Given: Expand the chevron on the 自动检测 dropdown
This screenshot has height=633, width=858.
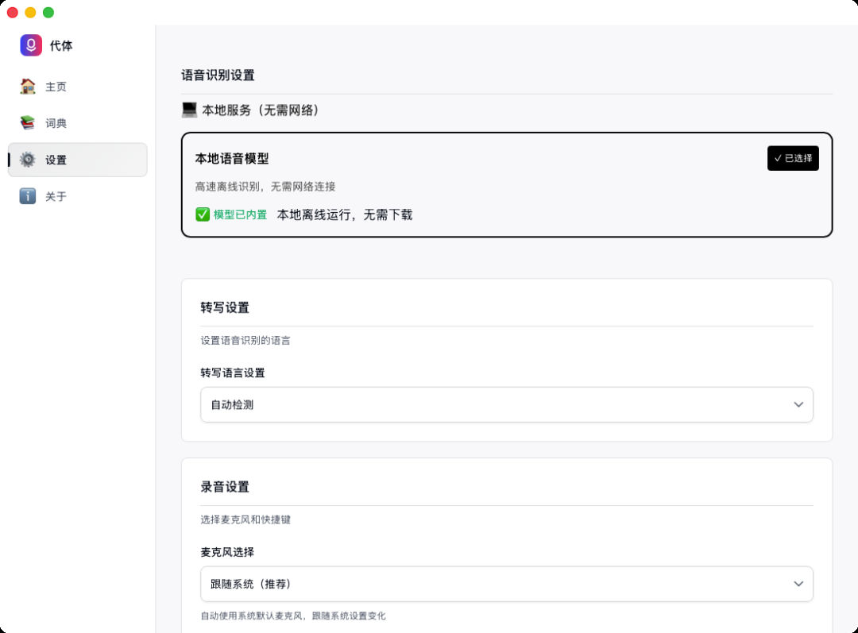Looking at the screenshot, I should pyautogui.click(x=798, y=405).
